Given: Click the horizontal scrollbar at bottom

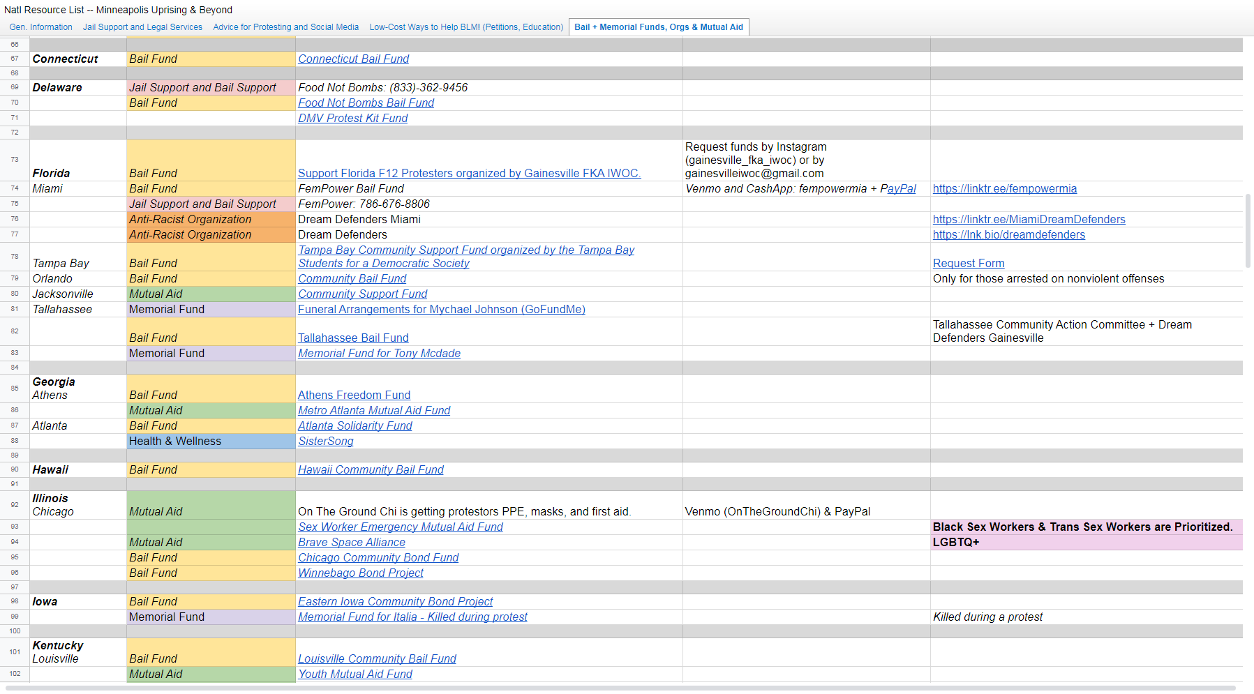Looking at the screenshot, I should point(620,688).
